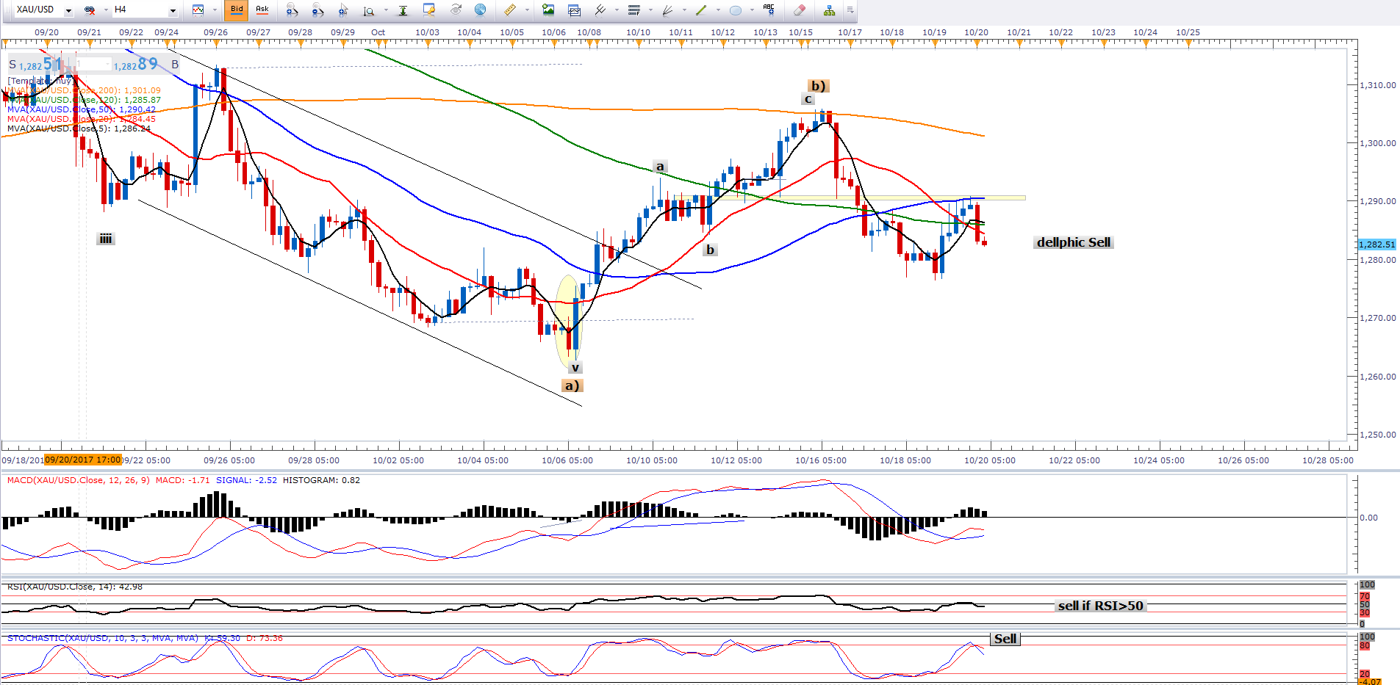Toggle the Bid price display
The width and height of the screenshot is (1400, 685).
click(237, 10)
